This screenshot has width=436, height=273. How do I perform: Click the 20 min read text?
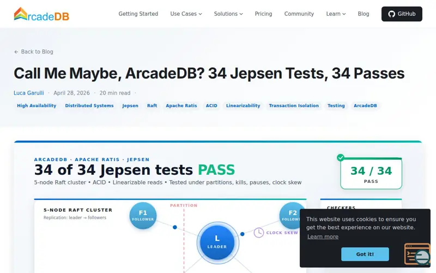pos(115,93)
